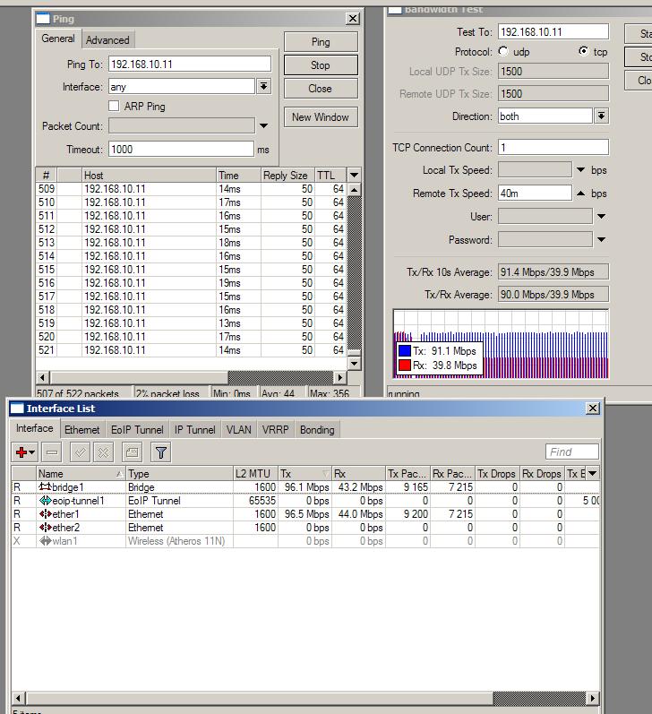This screenshot has width=652, height=714.
Task: Switch to the Advanced tab in Ping
Action: [107, 40]
